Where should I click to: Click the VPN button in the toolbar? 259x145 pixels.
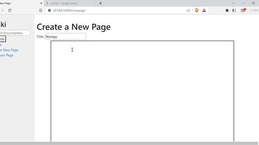pyautogui.click(x=254, y=10)
